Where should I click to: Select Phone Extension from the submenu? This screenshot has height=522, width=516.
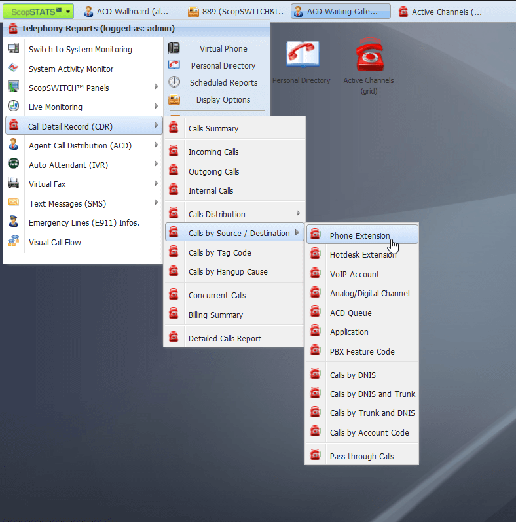coord(359,235)
